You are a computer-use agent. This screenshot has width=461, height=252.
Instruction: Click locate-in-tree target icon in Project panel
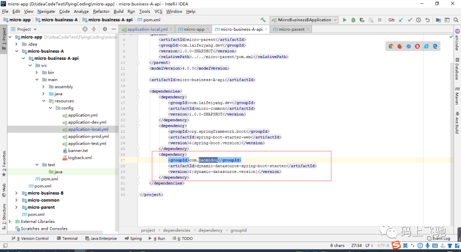click(85, 29)
